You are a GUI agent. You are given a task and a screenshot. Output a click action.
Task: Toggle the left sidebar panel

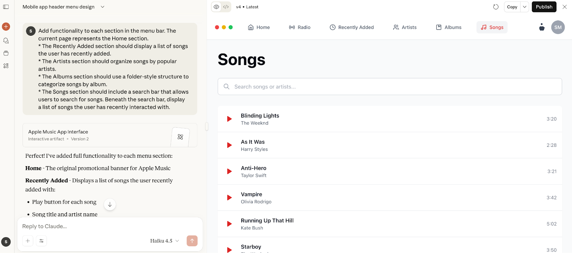[x=6, y=7]
